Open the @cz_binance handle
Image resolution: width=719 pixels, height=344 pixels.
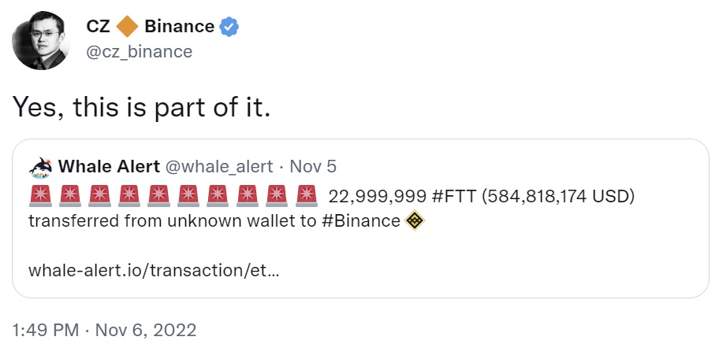139,52
